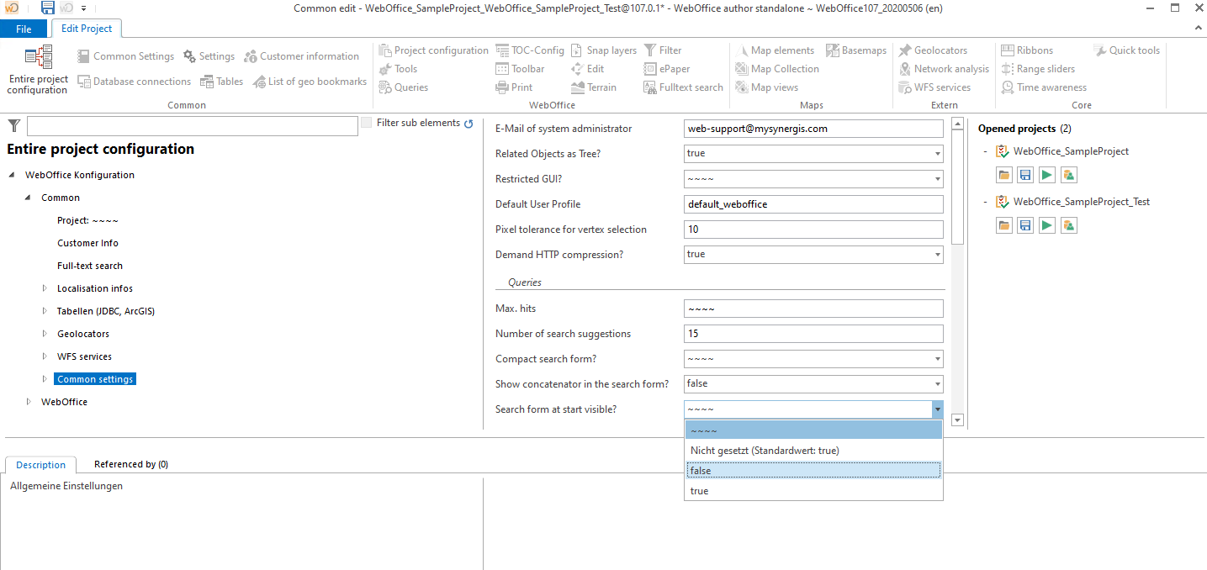Expand the Geolocators tree node
This screenshot has height=570, width=1207.
pos(45,333)
